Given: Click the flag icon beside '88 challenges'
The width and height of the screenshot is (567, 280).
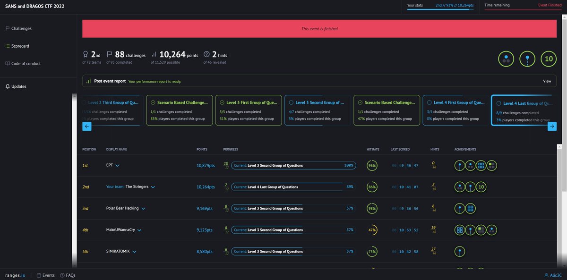Looking at the screenshot, I should tap(109, 55).
